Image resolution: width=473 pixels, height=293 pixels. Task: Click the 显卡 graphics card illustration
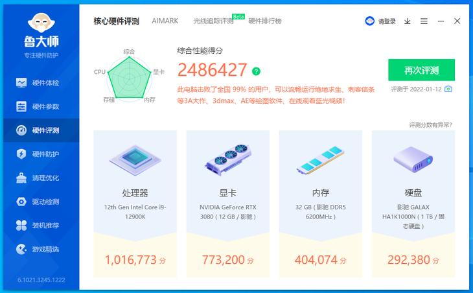point(227,159)
